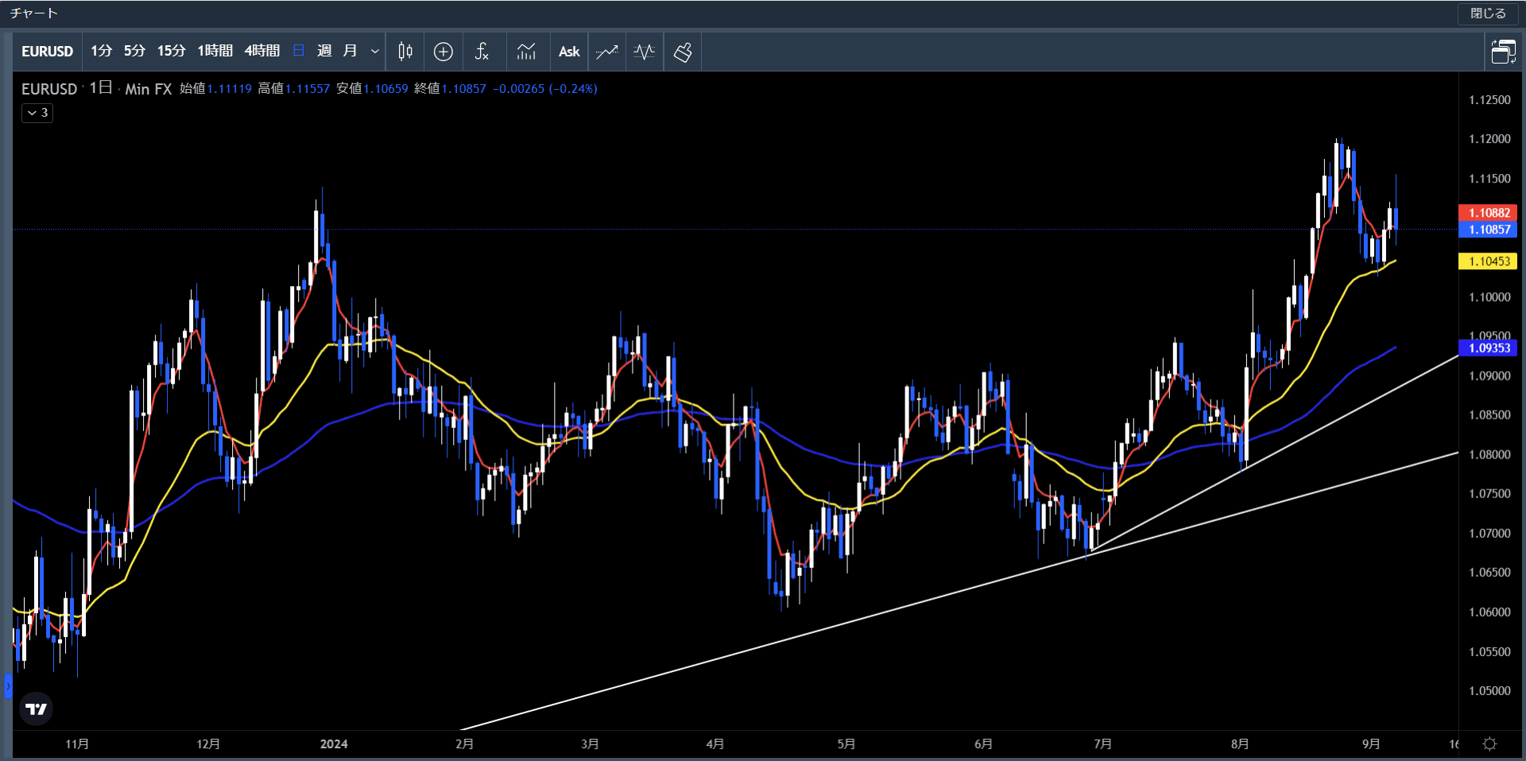Expand the collapsed indicator legend showing 3
This screenshot has width=1526, height=761.
[37, 113]
